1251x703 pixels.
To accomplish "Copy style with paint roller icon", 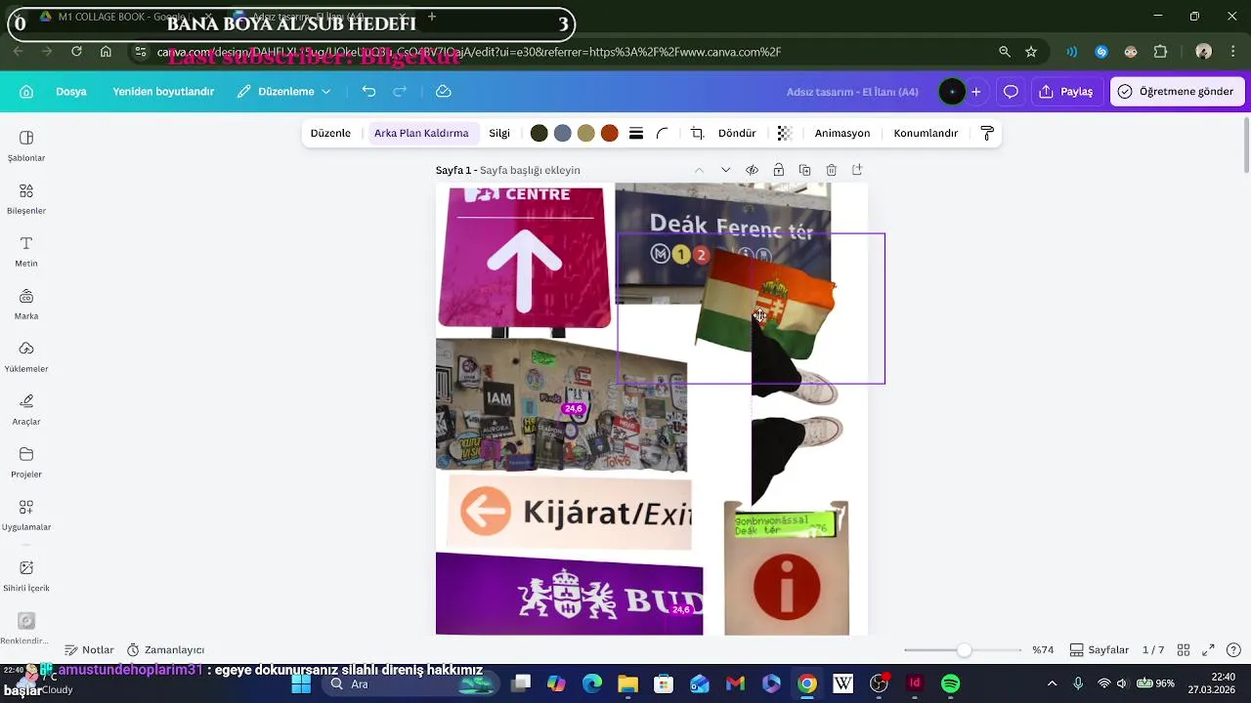I will pos(986,133).
